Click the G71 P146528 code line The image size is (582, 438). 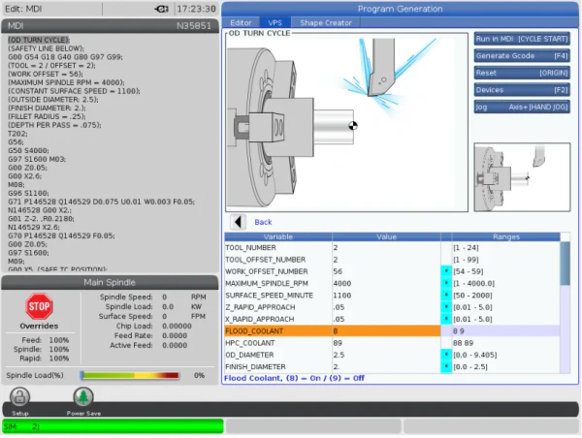(x=101, y=202)
